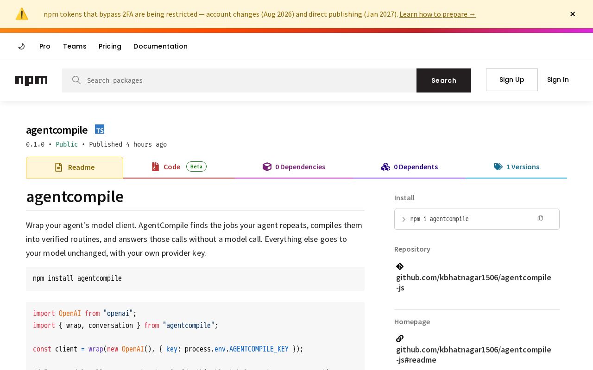This screenshot has height=370, width=593.
Task: Click the Beta badge on Code tab
Action: pyautogui.click(x=196, y=166)
